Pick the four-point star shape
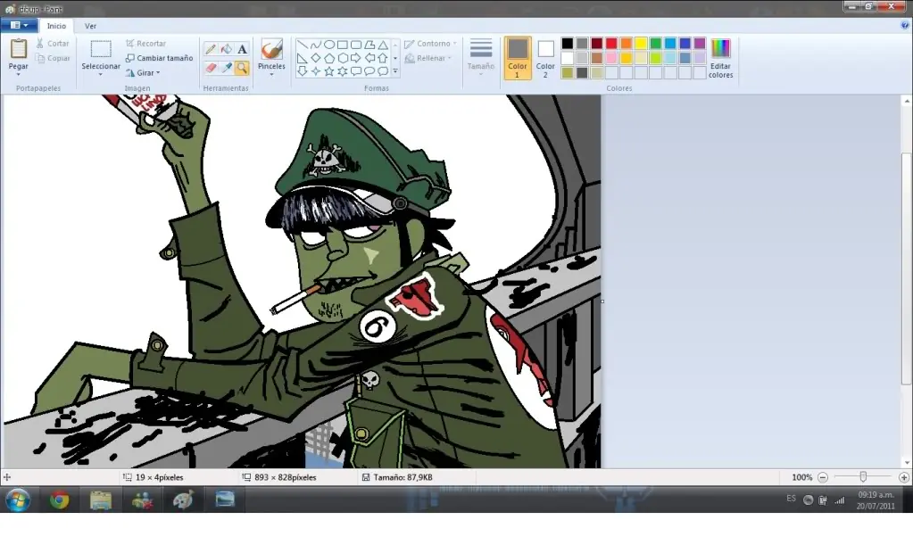This screenshot has width=913, height=553. pos(316,71)
